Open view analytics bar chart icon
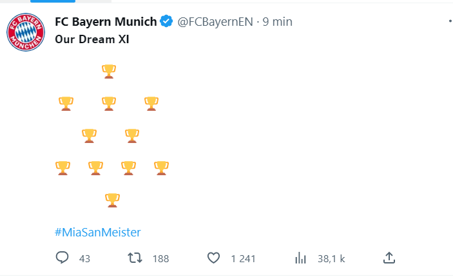 pos(300,258)
